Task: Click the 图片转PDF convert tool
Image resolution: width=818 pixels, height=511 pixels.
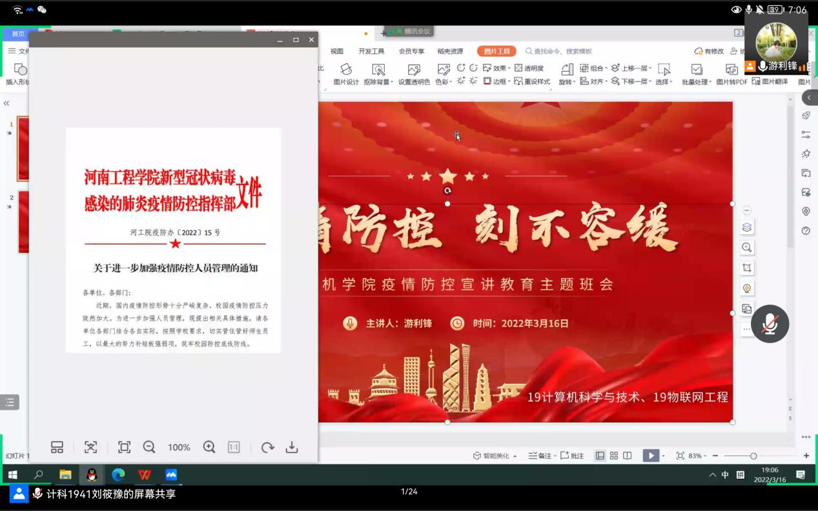Action: [731, 74]
